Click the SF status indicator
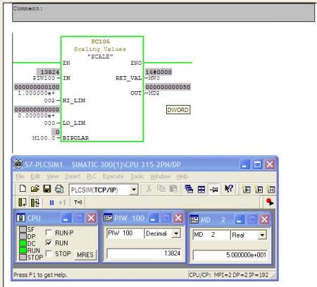Image resolution: width=317 pixels, height=287 pixels. point(23,229)
